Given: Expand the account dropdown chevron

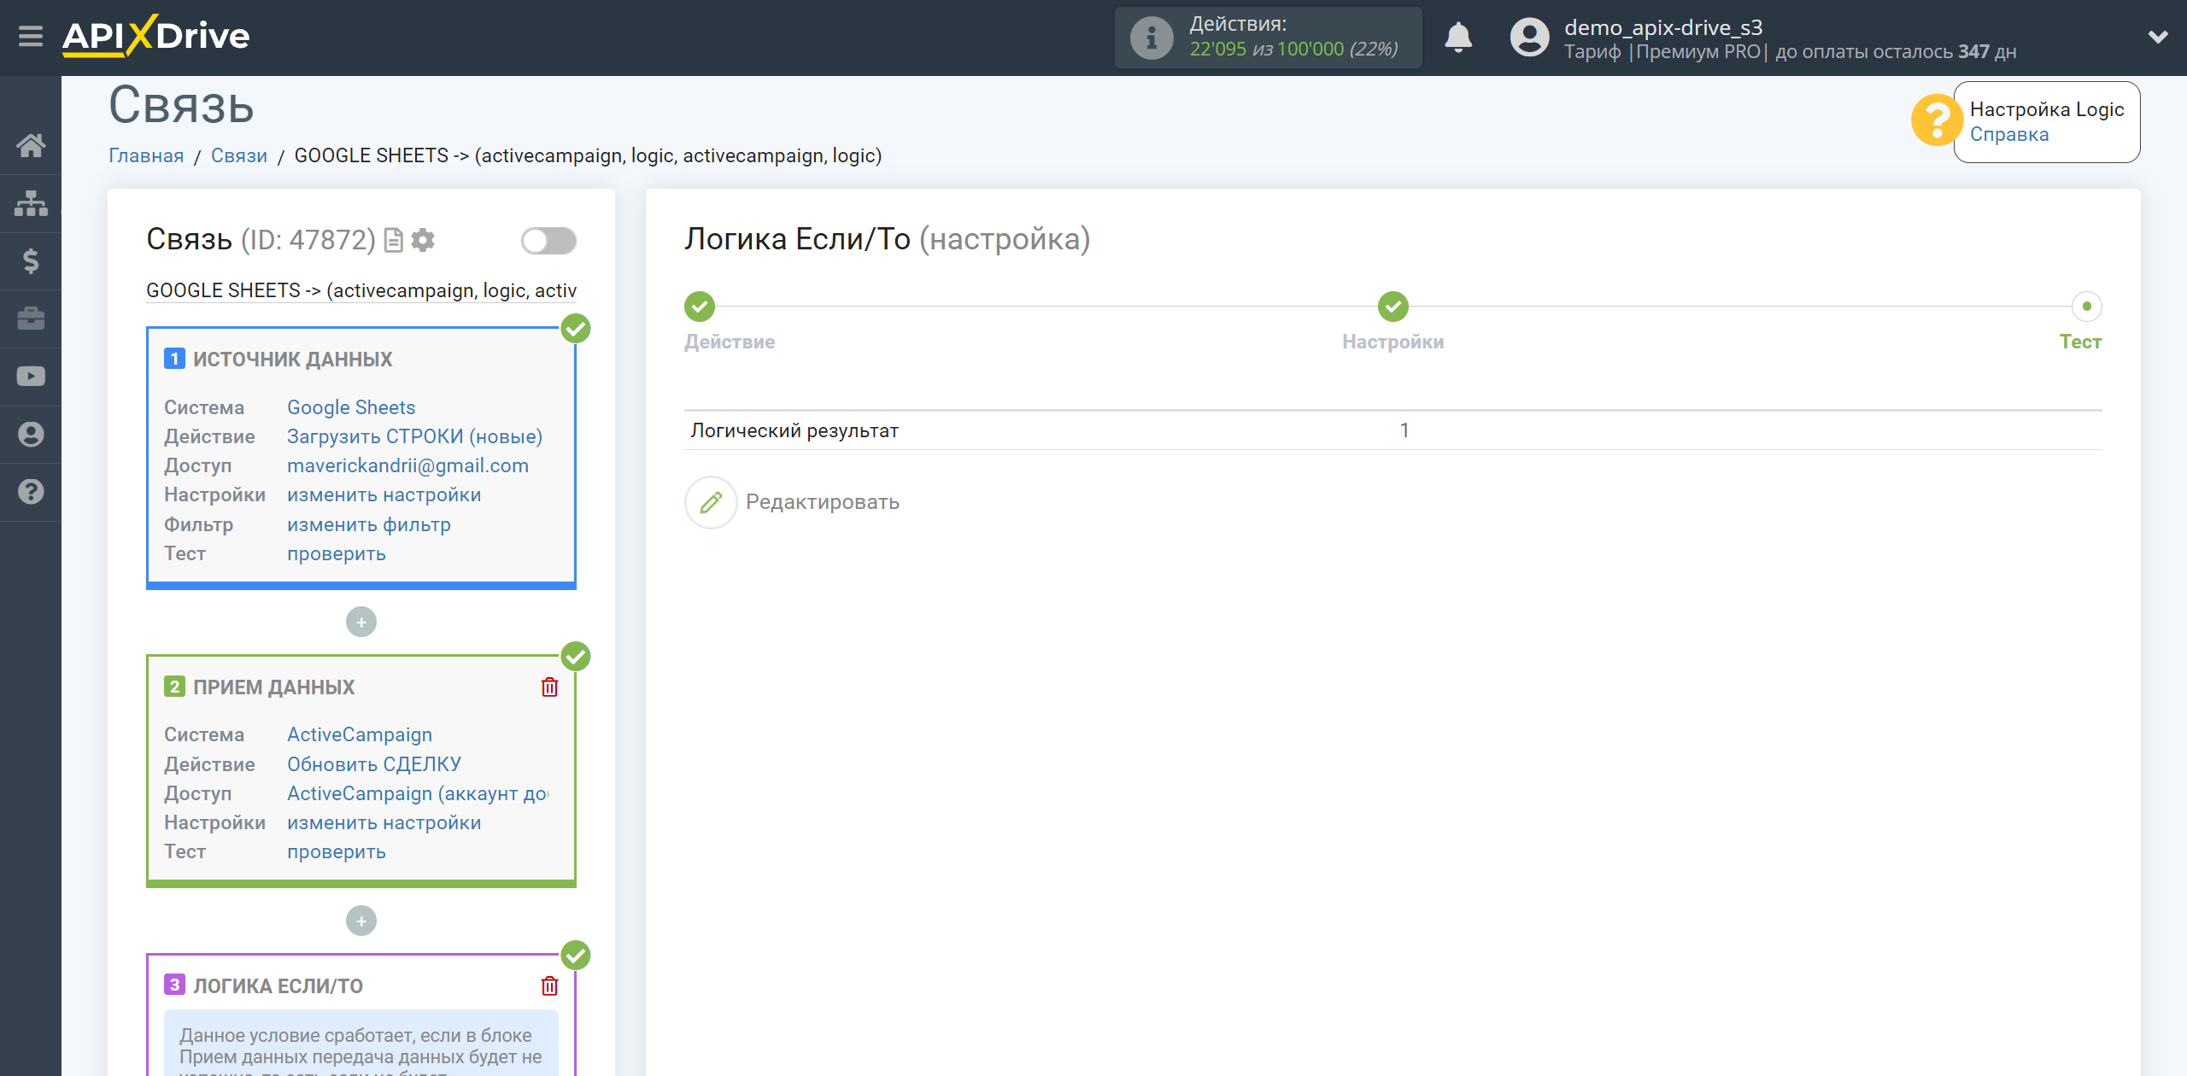Looking at the screenshot, I should [x=2158, y=37].
